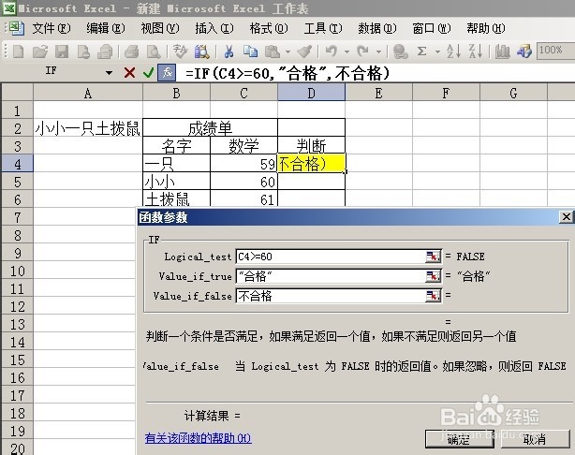
Task: Click the Value_if_true range selector icon
Action: tap(433, 276)
